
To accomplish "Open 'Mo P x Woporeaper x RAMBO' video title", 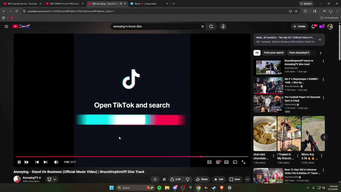I will click(302, 81).
